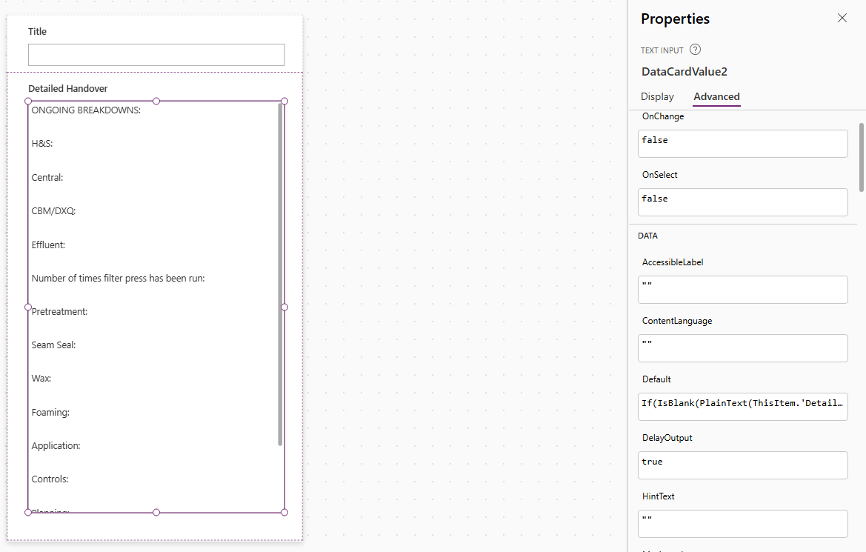Click the AccessibleLabel value field
The width and height of the screenshot is (866, 552).
point(742,290)
